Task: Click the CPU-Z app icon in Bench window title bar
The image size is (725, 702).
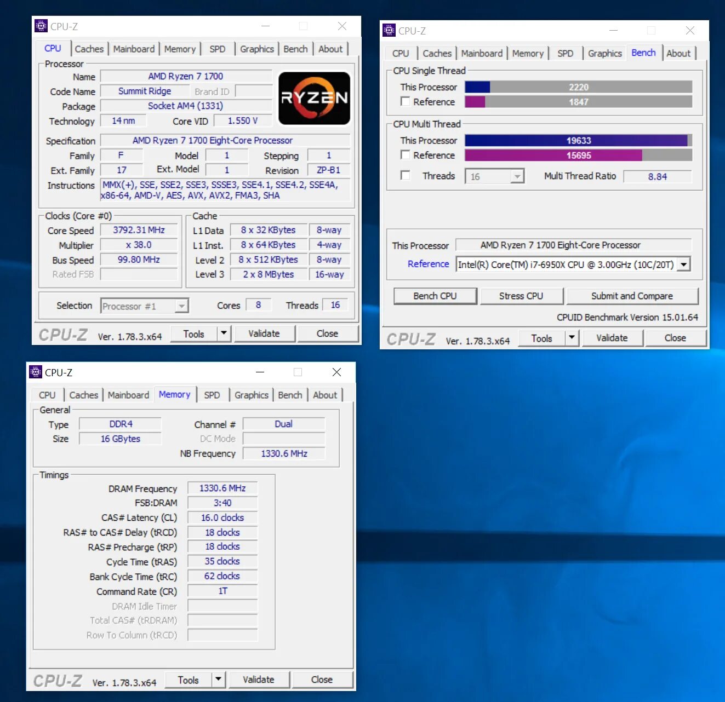Action: pos(389,30)
